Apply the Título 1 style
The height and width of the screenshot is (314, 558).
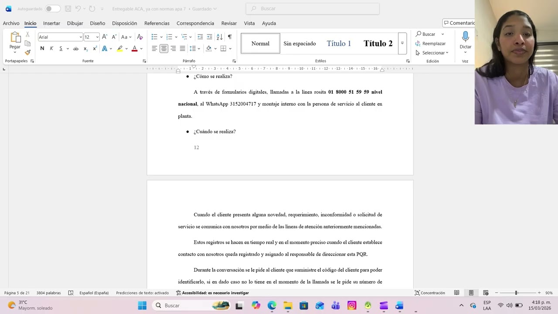click(x=339, y=43)
